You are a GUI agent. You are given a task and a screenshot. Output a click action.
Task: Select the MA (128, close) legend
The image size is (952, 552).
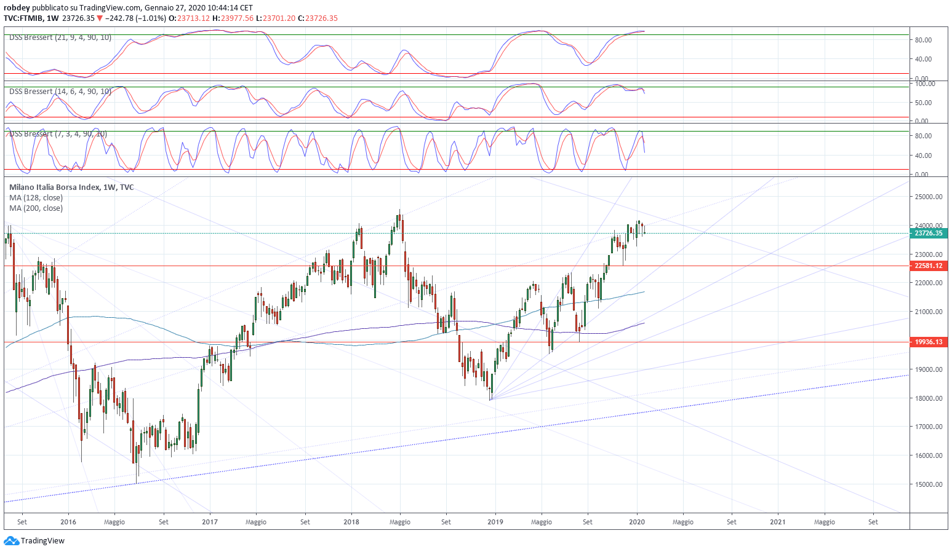coord(36,198)
